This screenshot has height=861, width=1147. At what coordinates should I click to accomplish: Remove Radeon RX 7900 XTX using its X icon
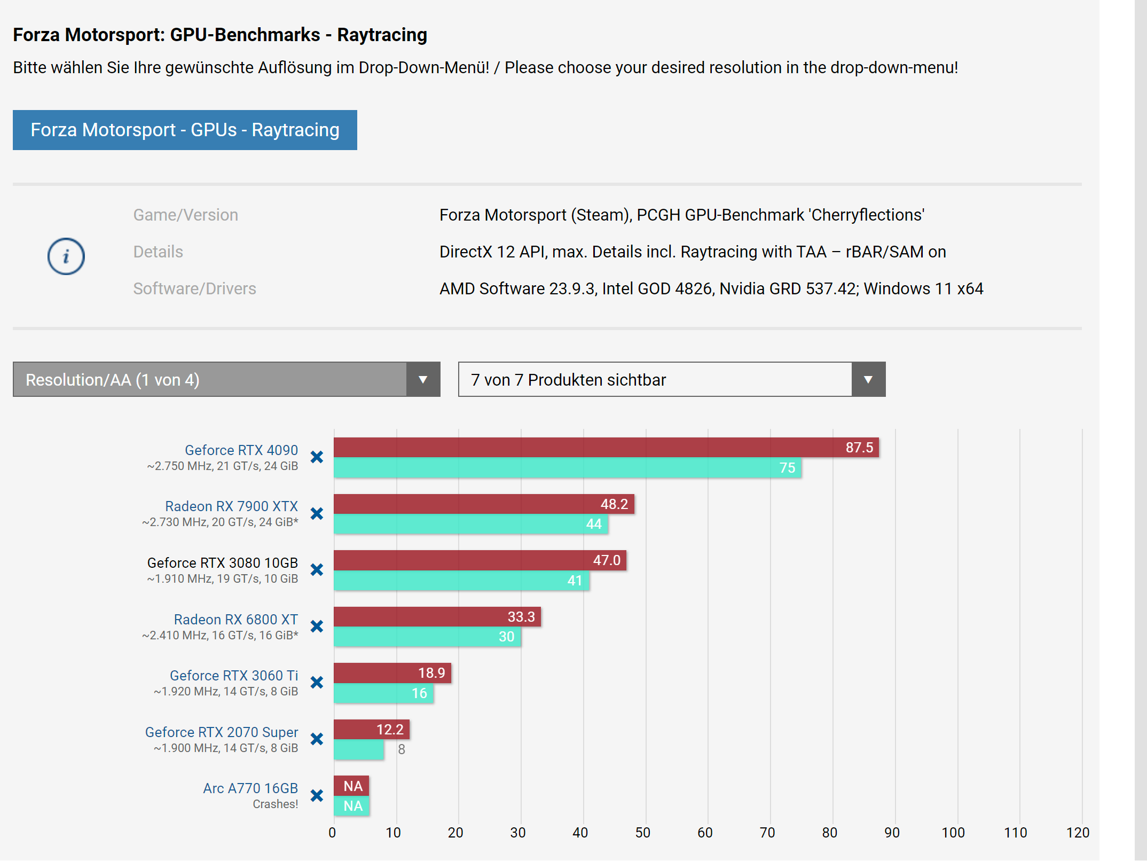tap(317, 514)
